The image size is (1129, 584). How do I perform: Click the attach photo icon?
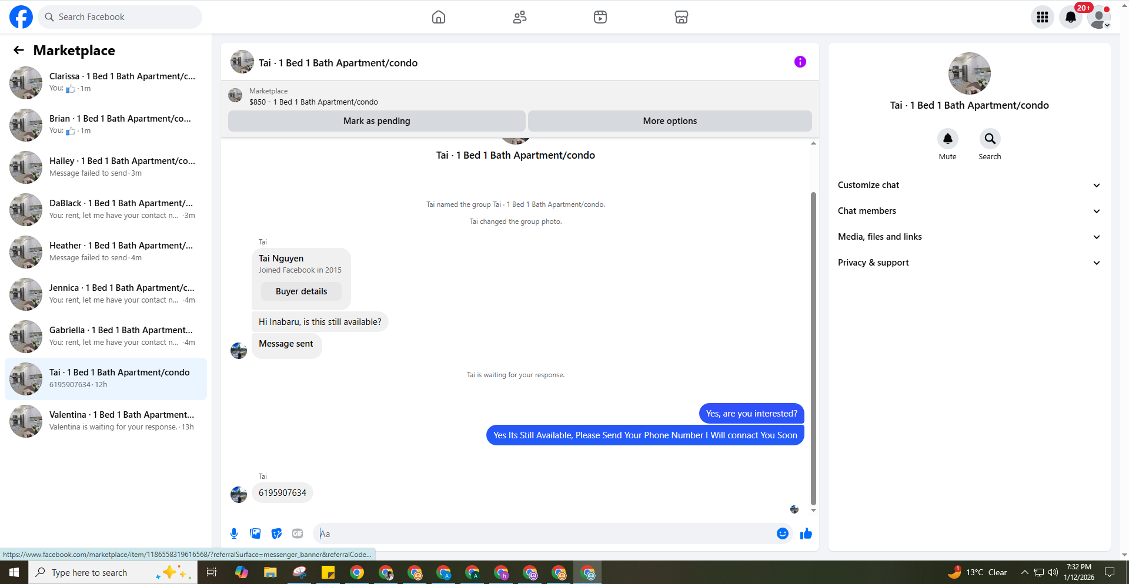255,533
